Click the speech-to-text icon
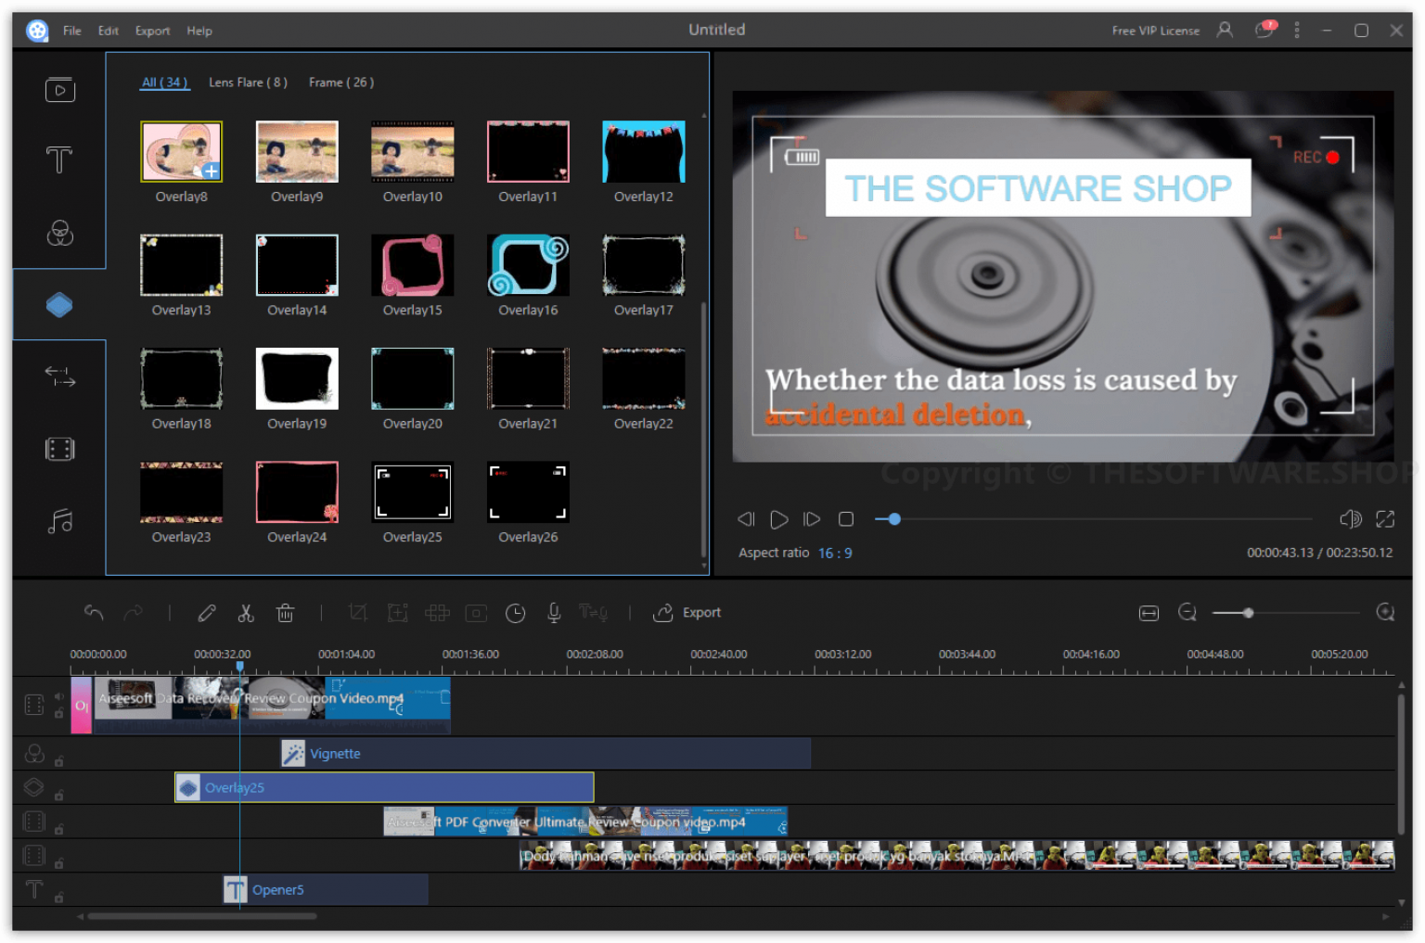The width and height of the screenshot is (1425, 943). coord(594,613)
